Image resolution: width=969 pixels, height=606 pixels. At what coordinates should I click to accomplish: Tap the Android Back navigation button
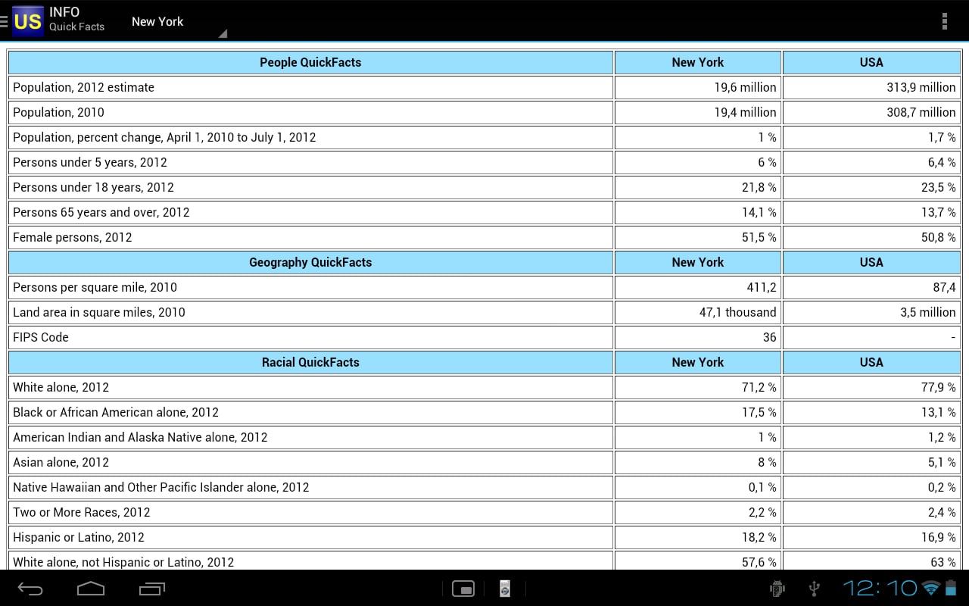[30, 589]
